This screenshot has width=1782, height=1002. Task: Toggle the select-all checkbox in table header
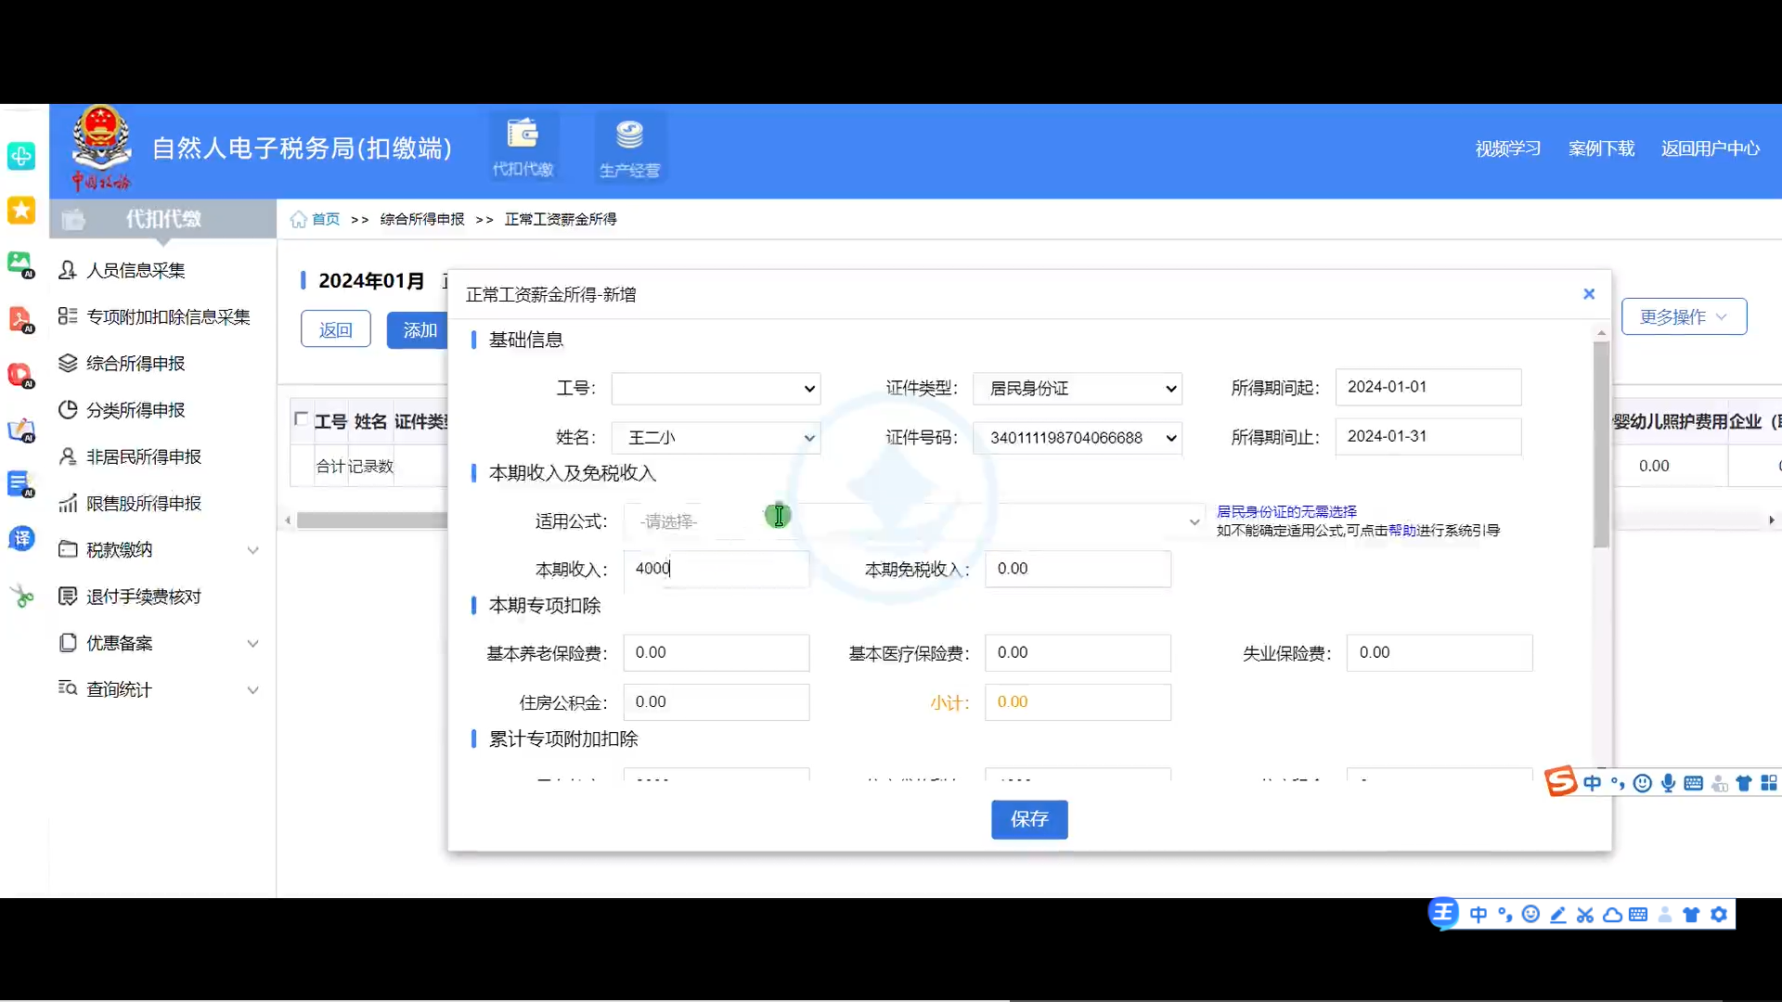tap(301, 419)
